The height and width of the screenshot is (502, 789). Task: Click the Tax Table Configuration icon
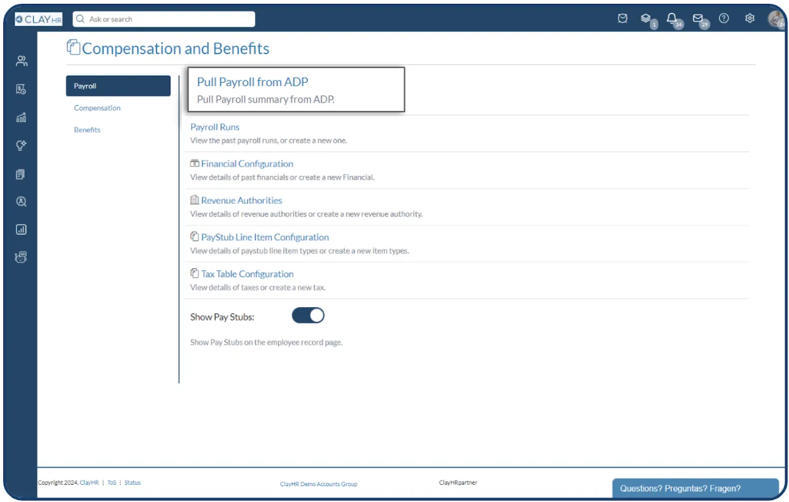click(195, 273)
